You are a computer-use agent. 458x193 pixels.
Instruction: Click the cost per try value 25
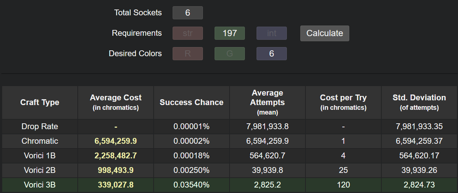click(x=343, y=170)
